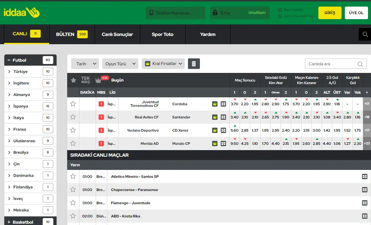Click the Şifre password field
The width and height of the screenshot is (371, 225).
240,13
